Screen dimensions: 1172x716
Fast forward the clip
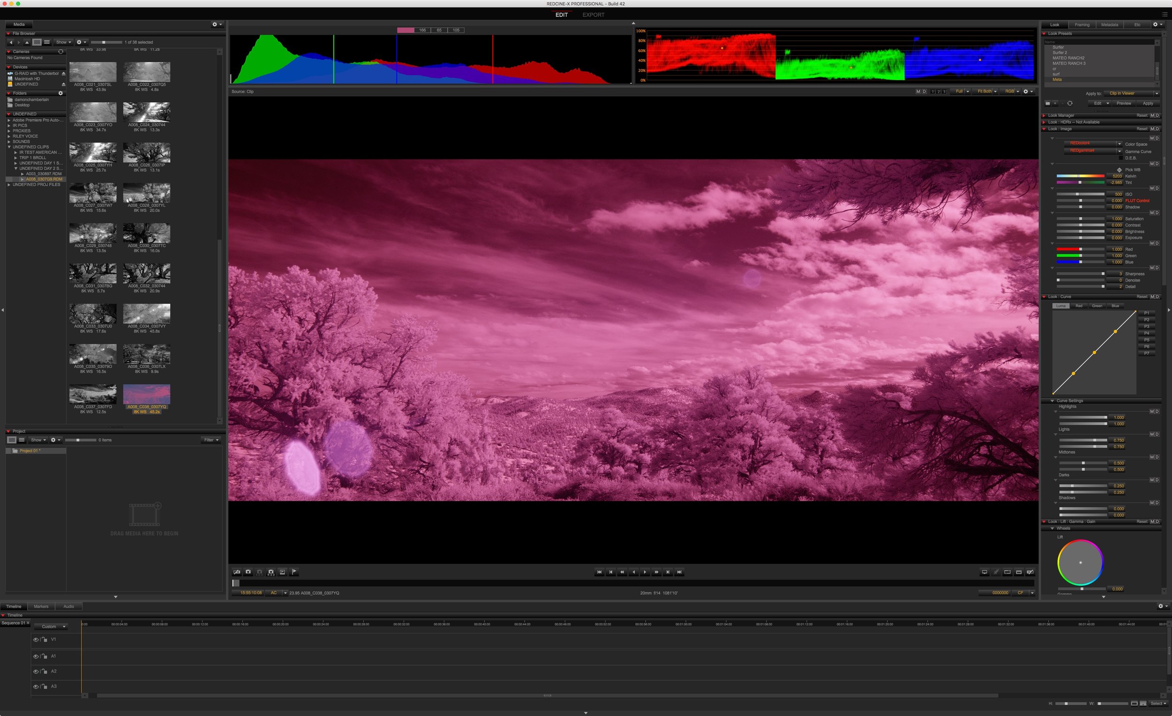click(656, 573)
